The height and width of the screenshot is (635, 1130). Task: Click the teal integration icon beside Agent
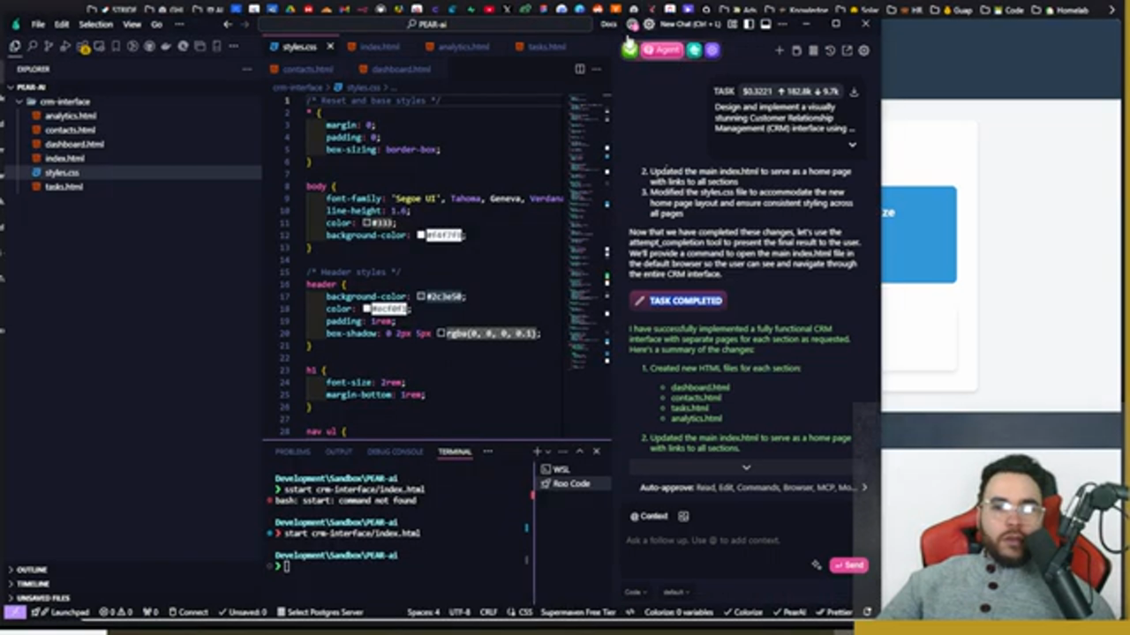click(694, 50)
